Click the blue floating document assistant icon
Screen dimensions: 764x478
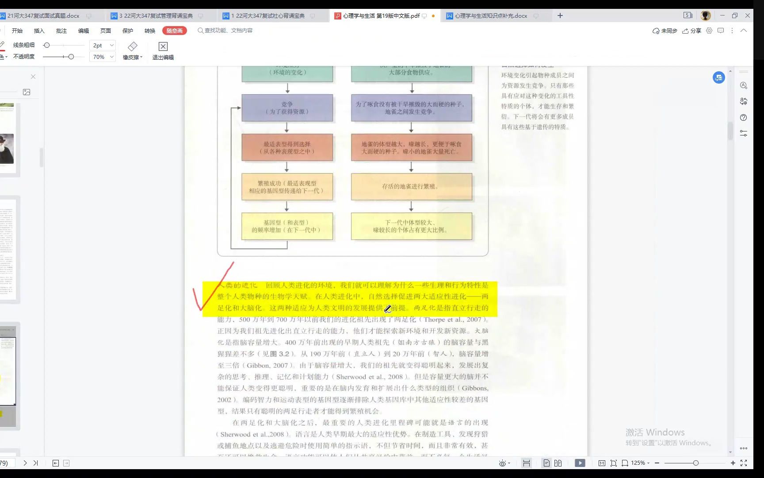pos(718,78)
